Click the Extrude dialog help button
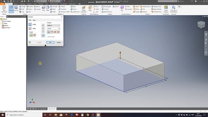Image resolution: width=208 pixels, height=117 pixels. (30, 42)
